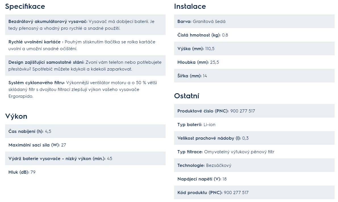Viewport: 338px width, 202px height.
Task: Select the Instalace section heading
Action: [190, 7]
